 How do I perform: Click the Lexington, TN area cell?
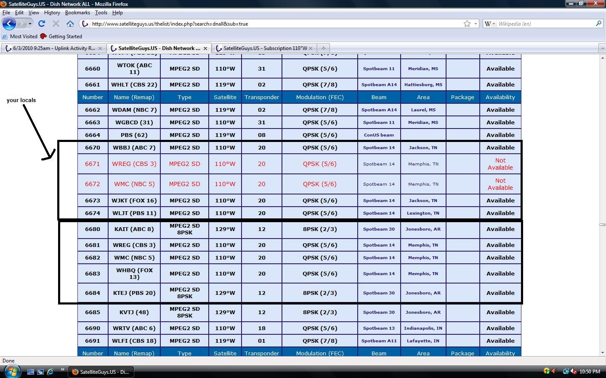click(x=423, y=213)
